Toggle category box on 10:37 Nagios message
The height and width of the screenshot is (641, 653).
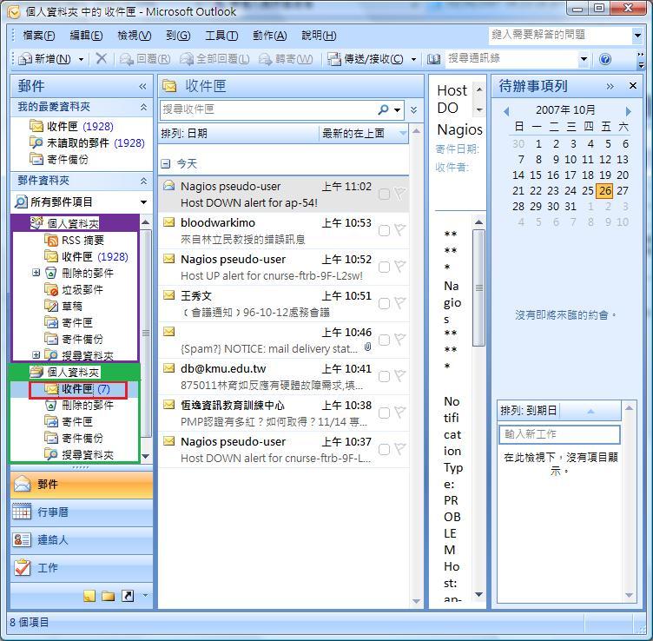[x=384, y=449]
